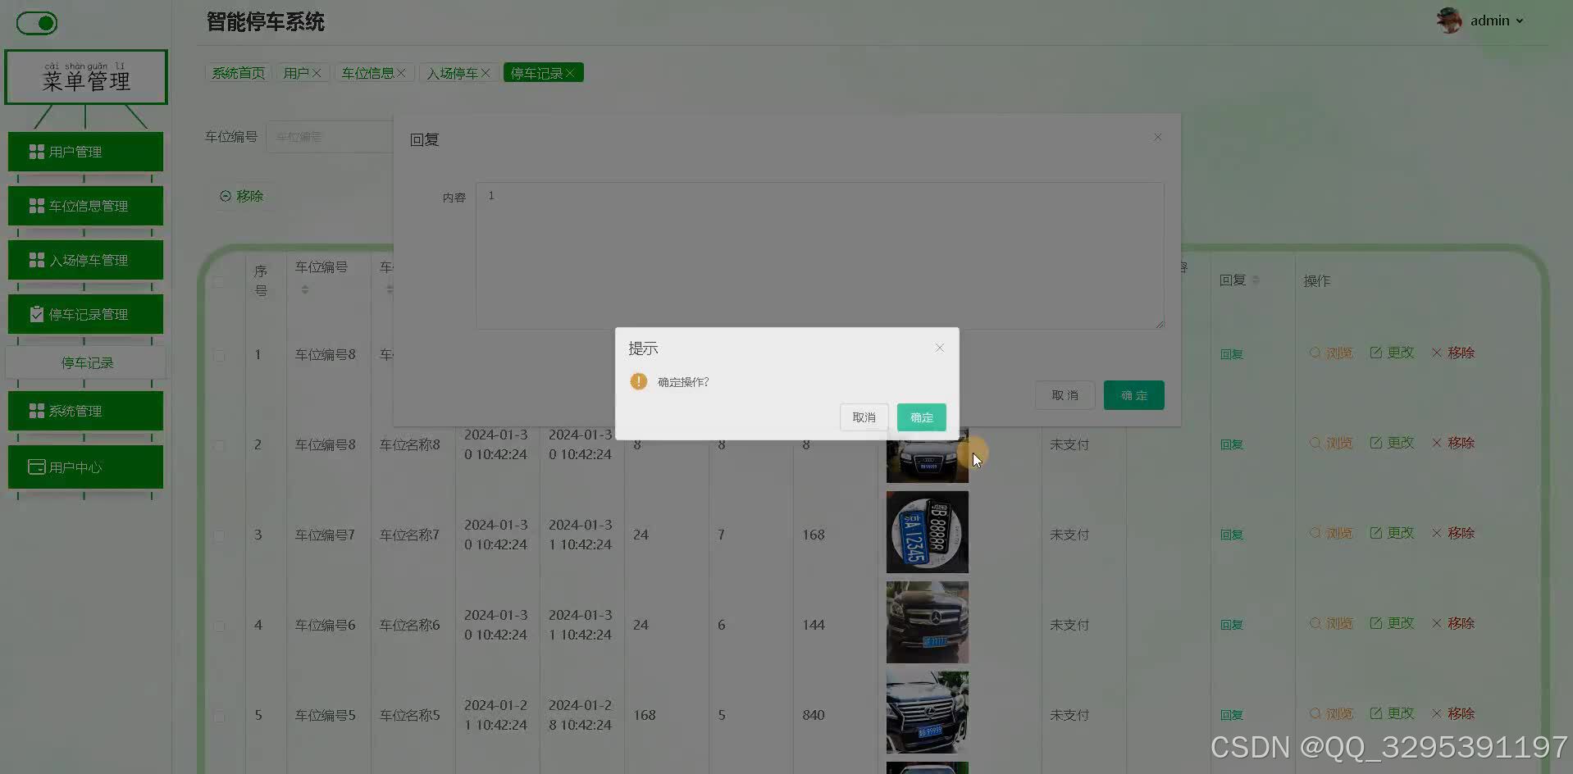Click 移除 for row 2
The width and height of the screenshot is (1573, 774).
(1453, 443)
